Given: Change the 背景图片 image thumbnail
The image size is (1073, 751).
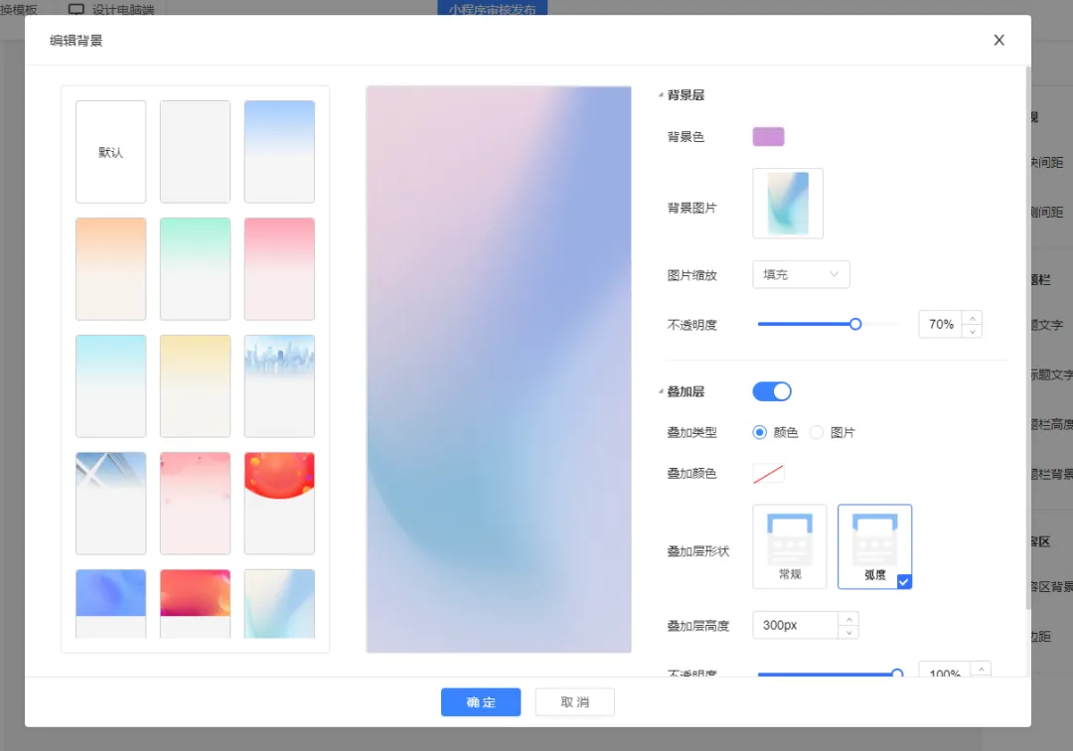Looking at the screenshot, I should pos(788,203).
